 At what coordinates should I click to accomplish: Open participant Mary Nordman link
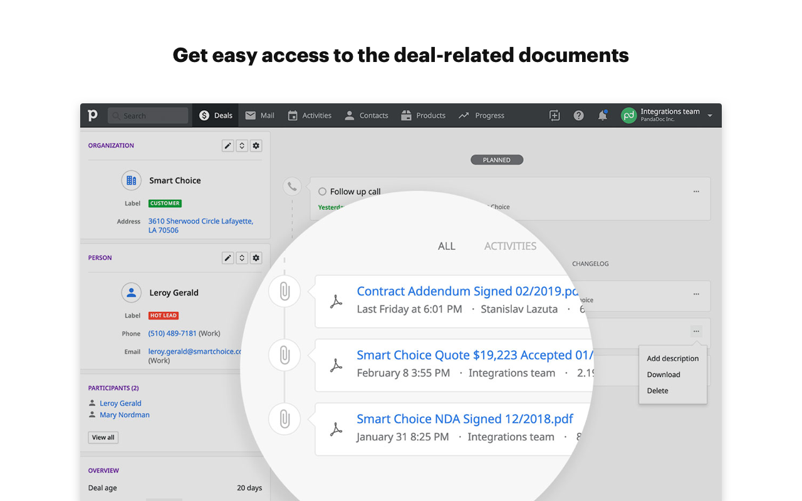(x=124, y=415)
